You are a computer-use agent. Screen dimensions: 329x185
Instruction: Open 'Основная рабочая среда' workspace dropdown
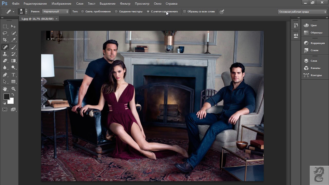coord(302,12)
